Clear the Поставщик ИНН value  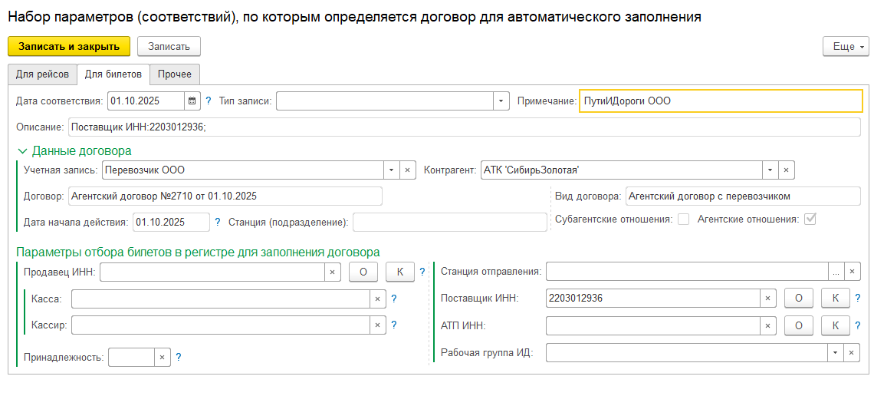click(767, 299)
